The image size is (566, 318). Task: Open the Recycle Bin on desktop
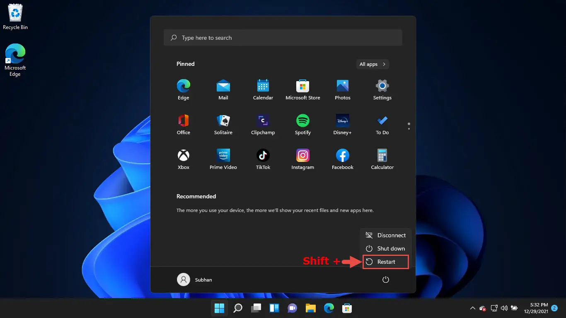click(15, 17)
